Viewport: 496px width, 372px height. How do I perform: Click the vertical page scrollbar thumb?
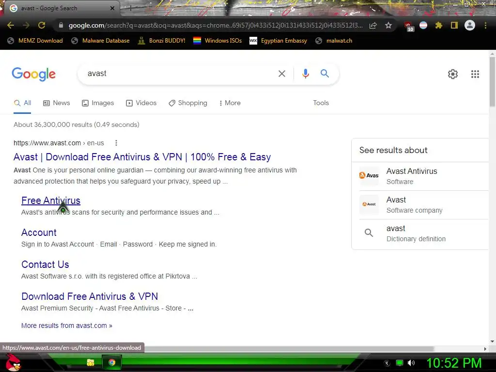click(492, 81)
